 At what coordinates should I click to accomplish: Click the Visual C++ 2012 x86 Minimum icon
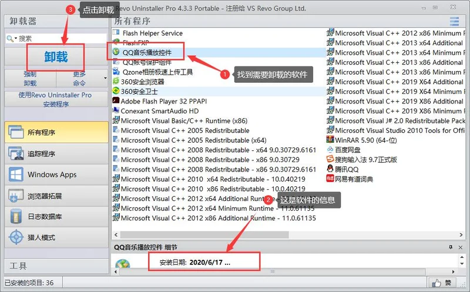click(330, 32)
